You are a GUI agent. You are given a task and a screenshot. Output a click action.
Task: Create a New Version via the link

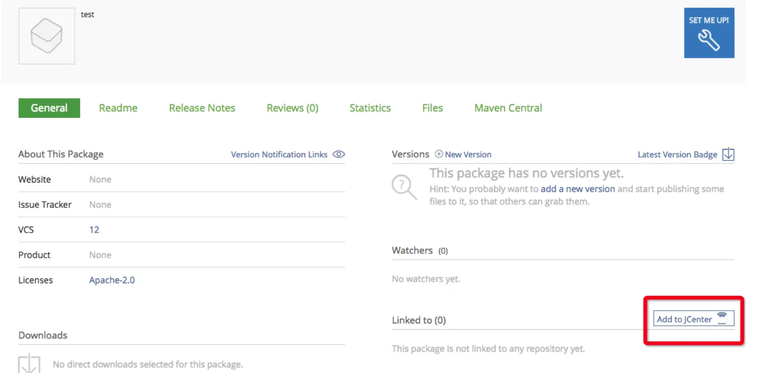[x=468, y=155]
